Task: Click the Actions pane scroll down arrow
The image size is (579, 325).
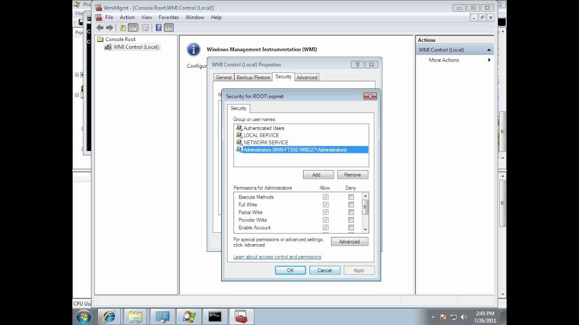Action: (x=502, y=294)
